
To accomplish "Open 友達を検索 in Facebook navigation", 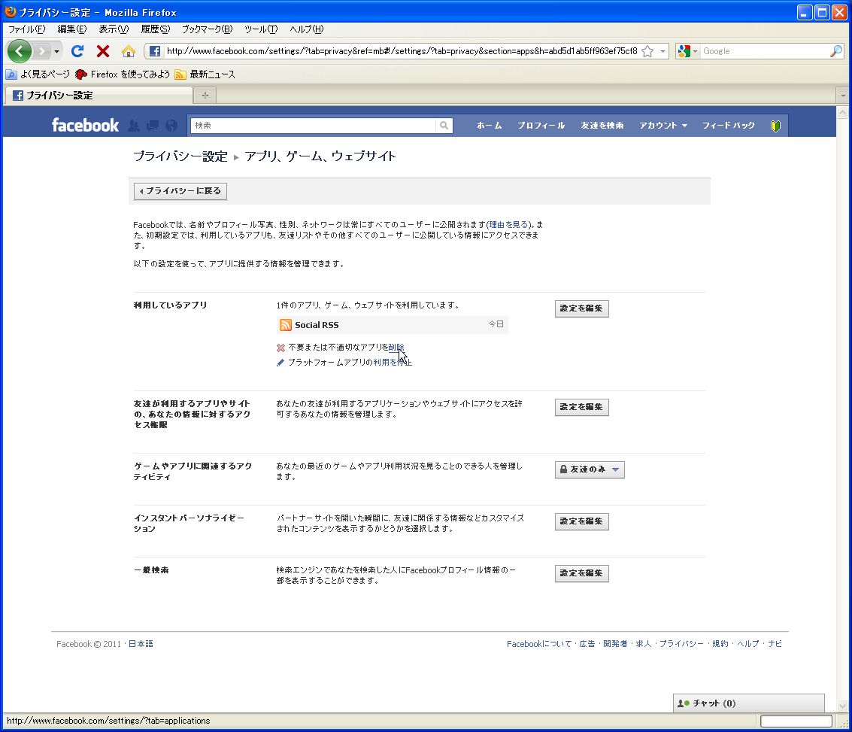I will click(x=602, y=126).
